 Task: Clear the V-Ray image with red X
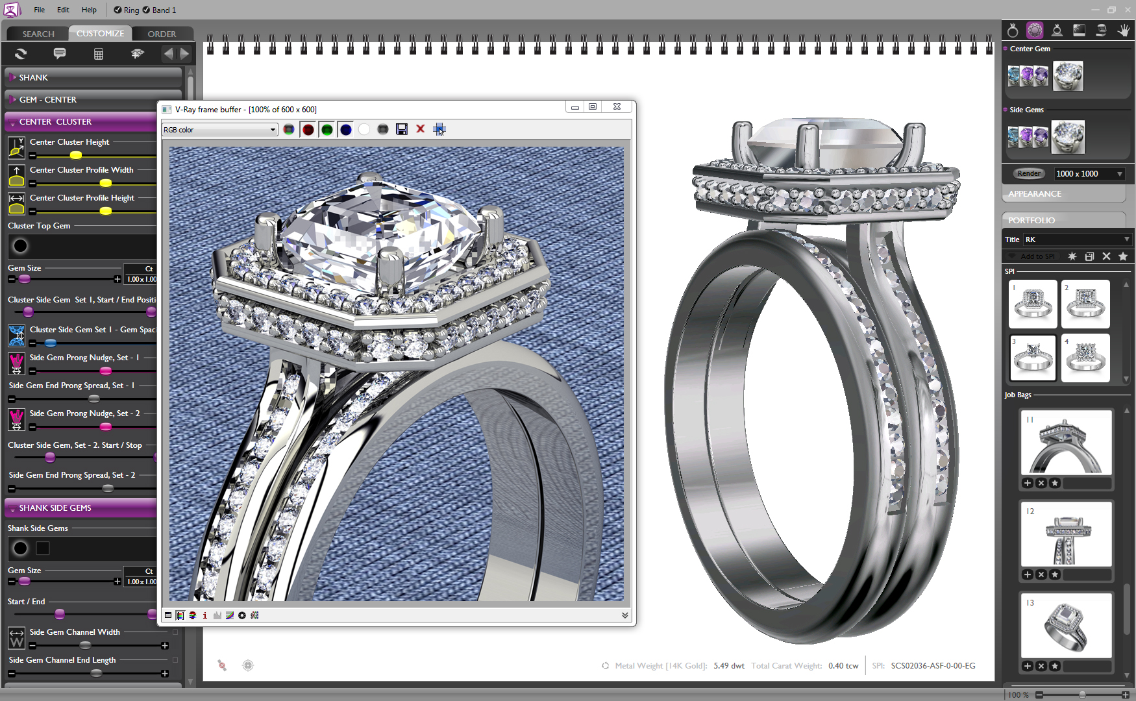pyautogui.click(x=421, y=129)
